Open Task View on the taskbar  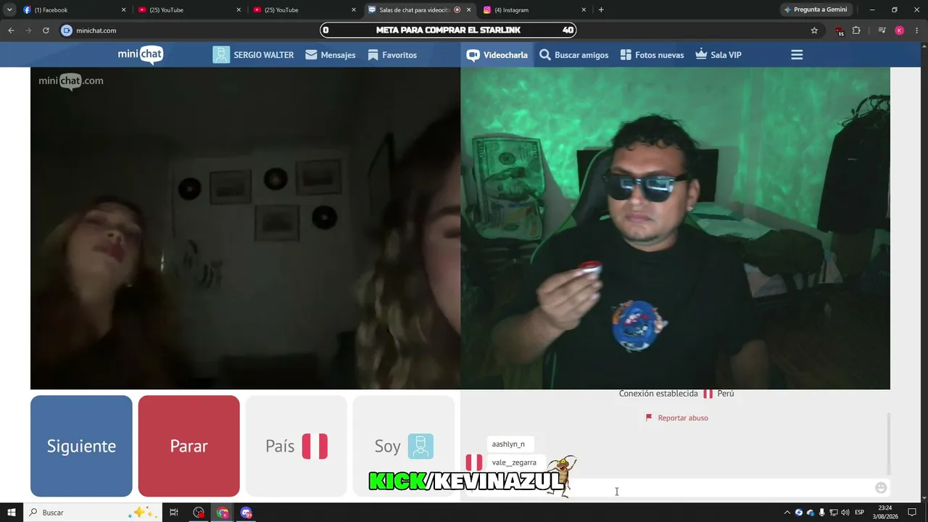[174, 513]
